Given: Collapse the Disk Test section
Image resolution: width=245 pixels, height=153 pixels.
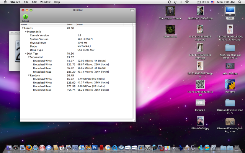Looking at the screenshot, I should 26,54.
